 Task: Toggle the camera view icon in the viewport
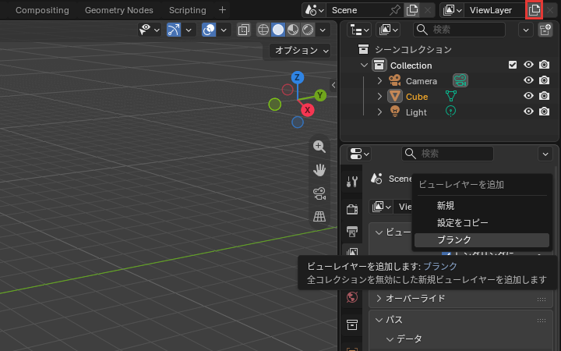[x=319, y=193]
